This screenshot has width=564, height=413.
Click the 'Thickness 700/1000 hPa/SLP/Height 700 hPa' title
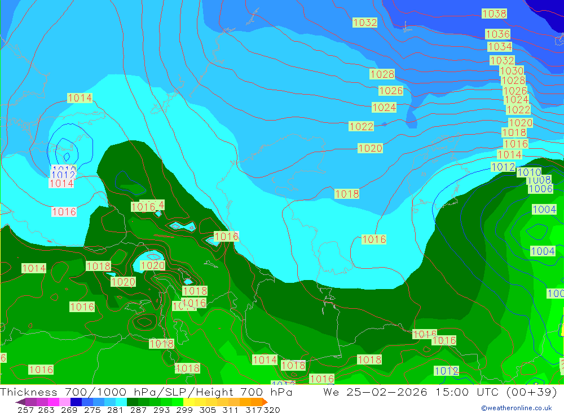[x=146, y=392]
